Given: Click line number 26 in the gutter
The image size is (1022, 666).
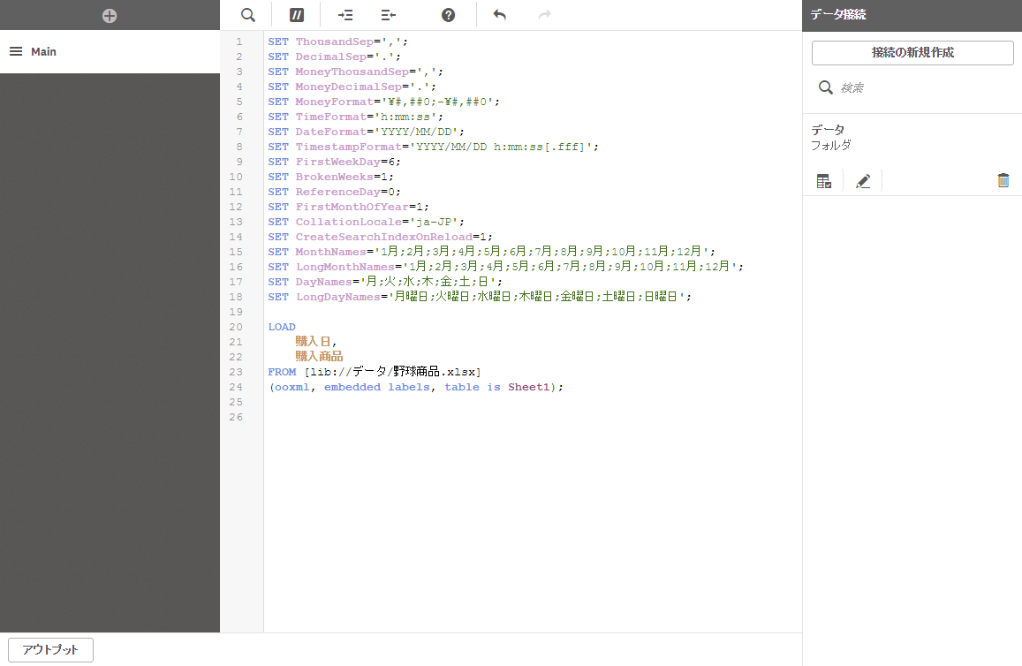Looking at the screenshot, I should click(x=236, y=417).
